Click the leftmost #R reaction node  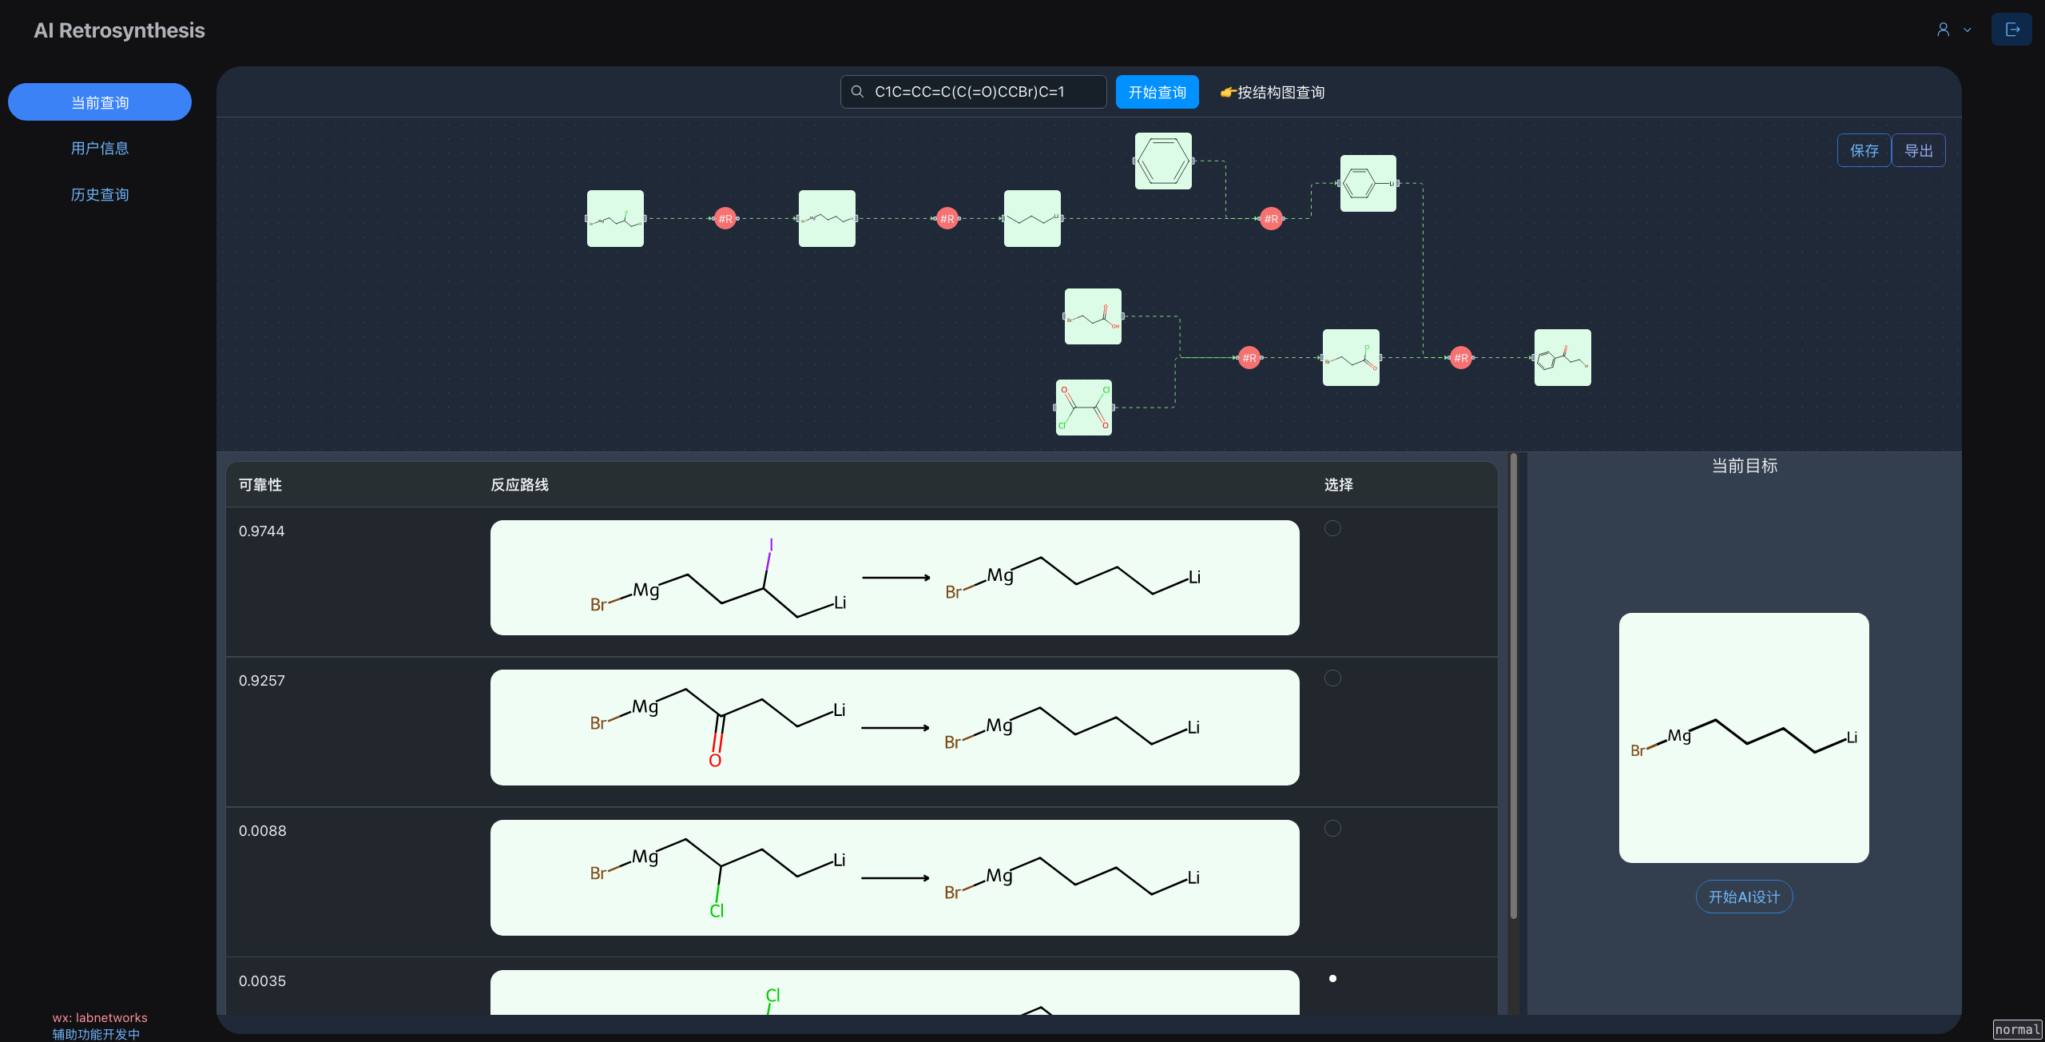coord(725,219)
